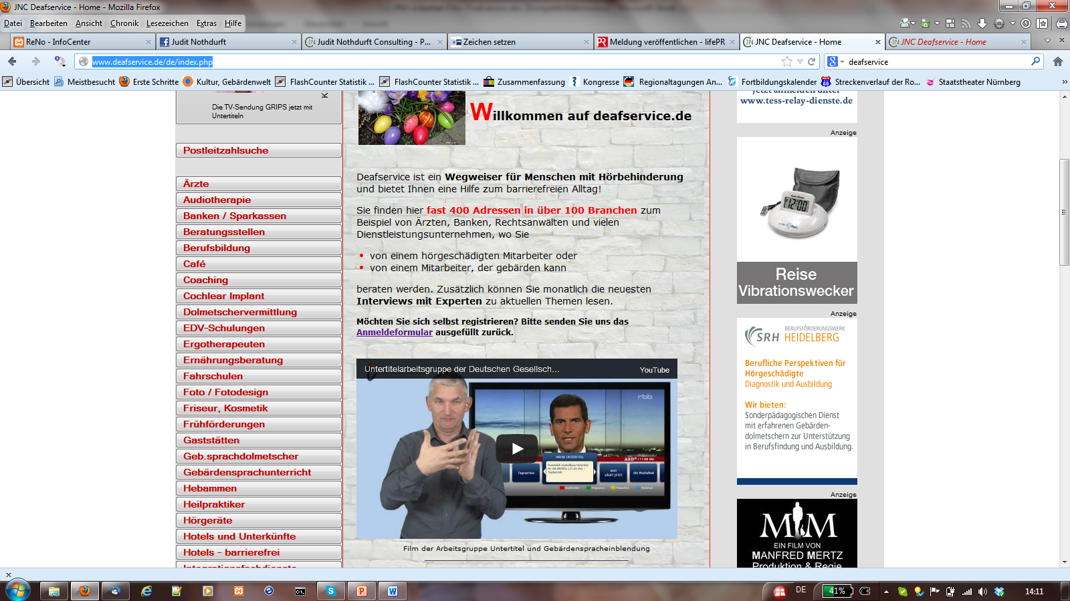This screenshot has width=1070, height=601.
Task: Click the search magnifier icon
Action: tap(1035, 61)
